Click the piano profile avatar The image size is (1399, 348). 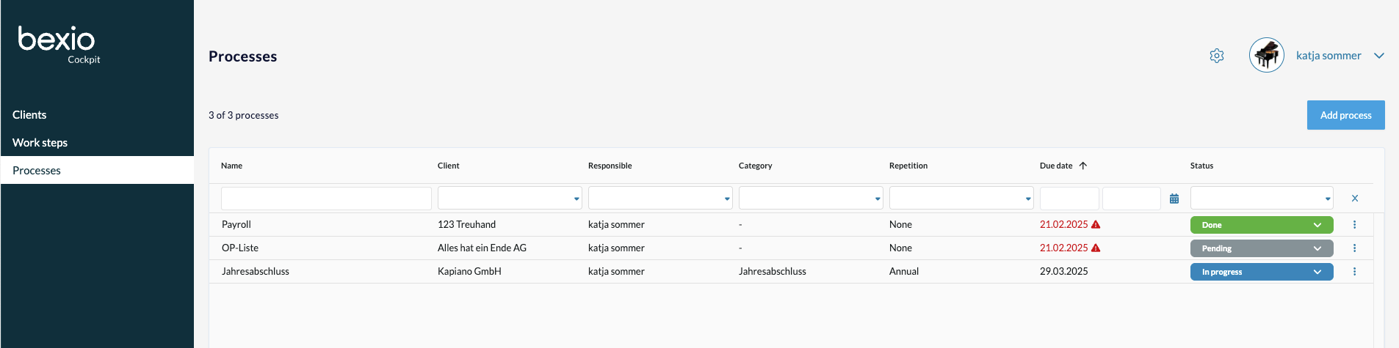[1266, 56]
